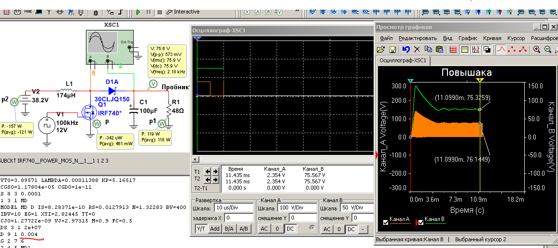Click the blue undo arrow icon

pos(405,49)
